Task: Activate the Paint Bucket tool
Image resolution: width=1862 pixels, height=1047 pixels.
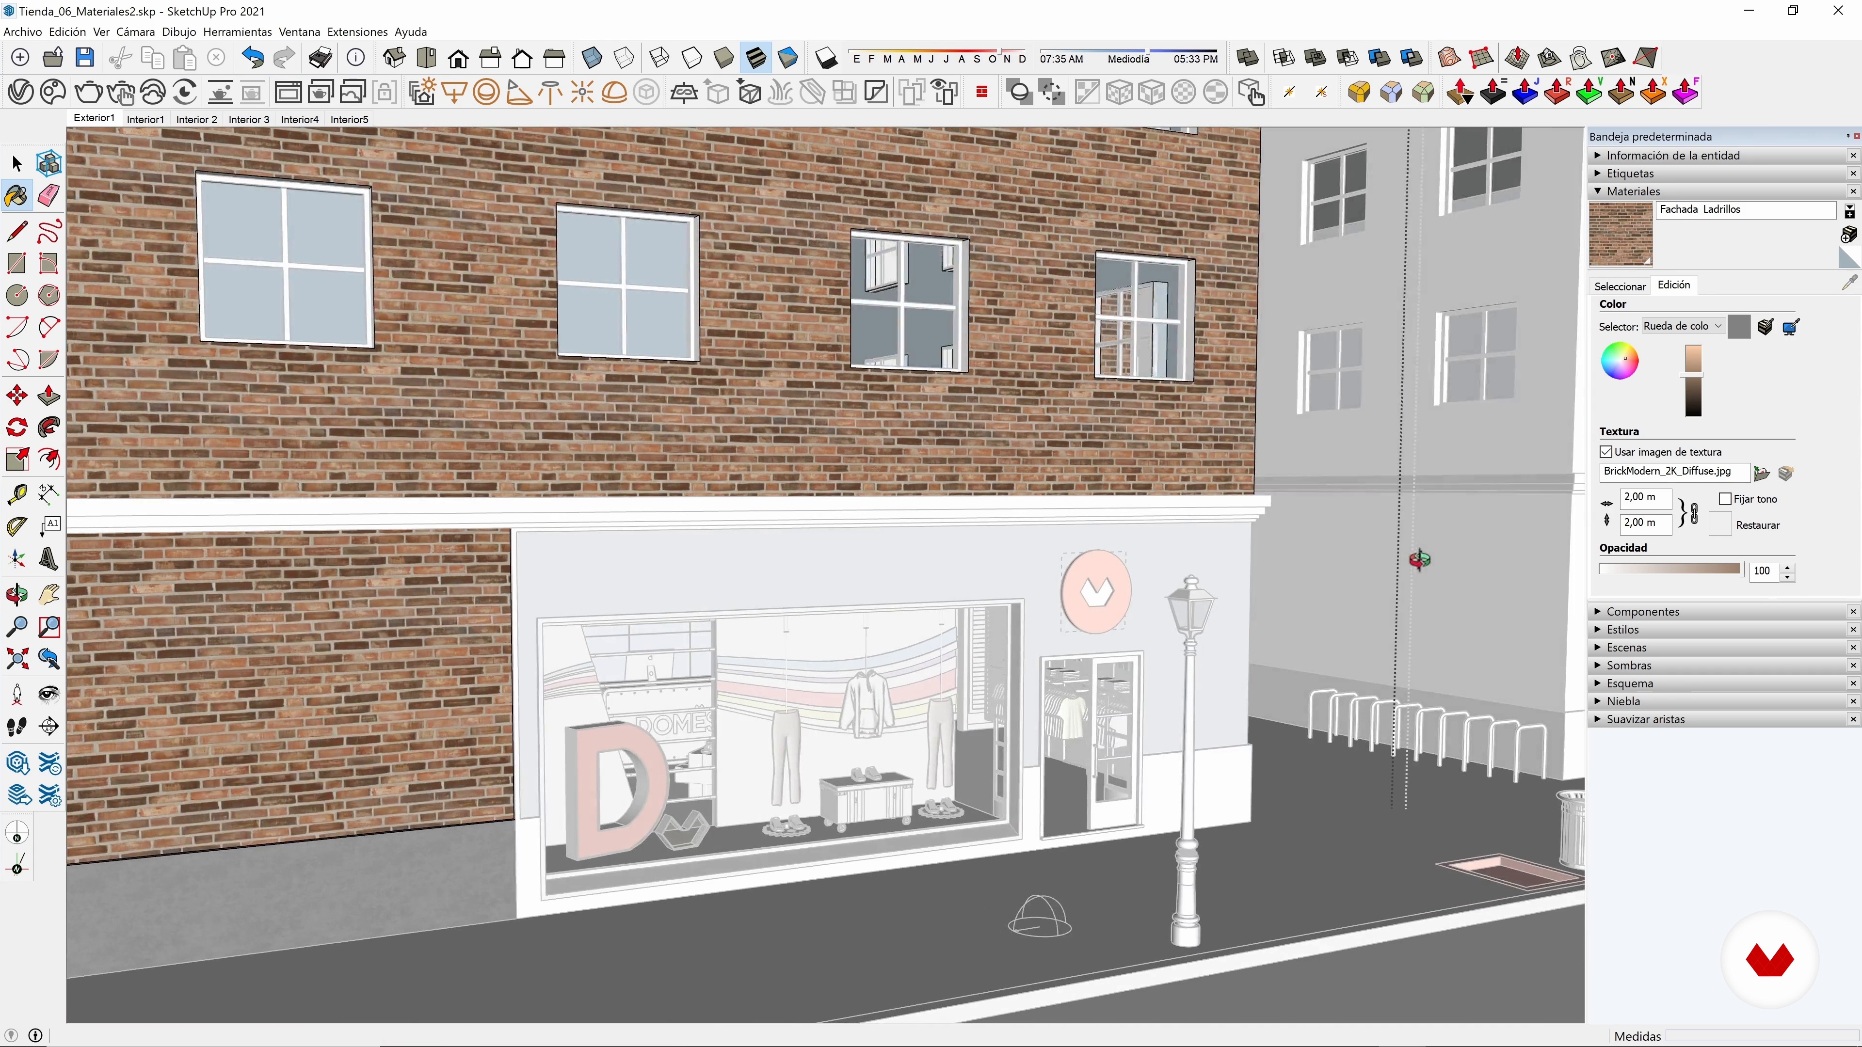Action: coord(16,196)
